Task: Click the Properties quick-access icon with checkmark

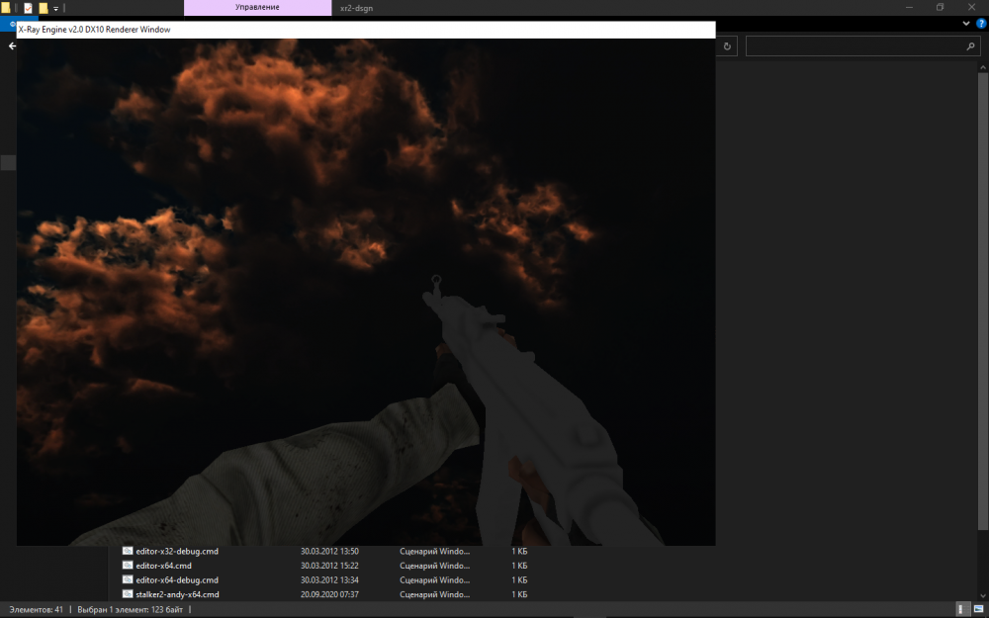Action: [x=28, y=8]
